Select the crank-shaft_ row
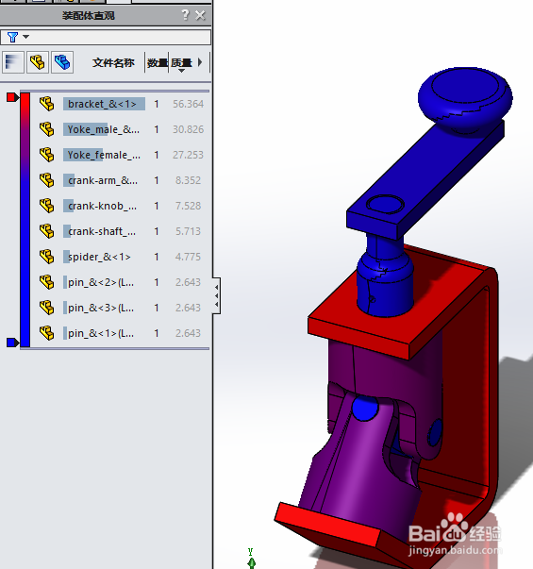 click(120, 231)
